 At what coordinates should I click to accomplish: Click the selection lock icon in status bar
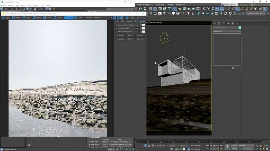coord(149,146)
